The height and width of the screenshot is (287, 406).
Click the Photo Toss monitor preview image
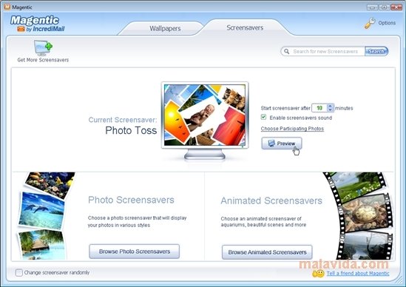point(205,115)
